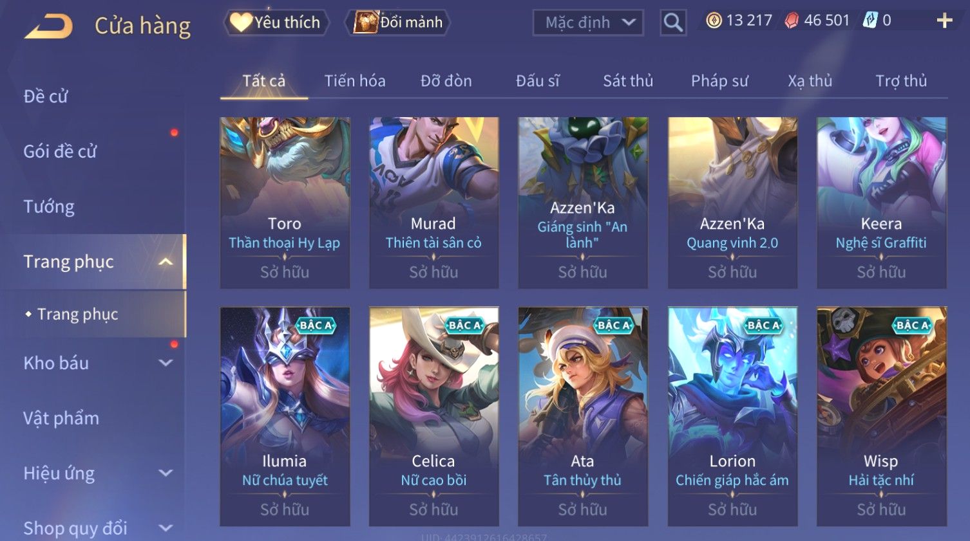Screen dimensions: 970x541
Task: Open the Mặc định sort dropdown
Action: (x=588, y=23)
